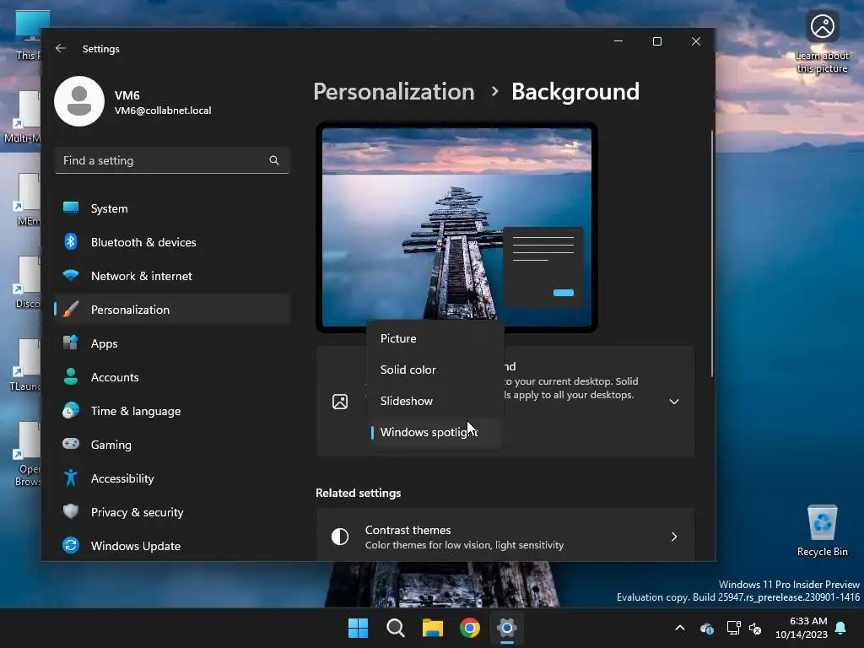864x648 pixels.
Task: Click the Windows Update sync icon
Action: 71,545
